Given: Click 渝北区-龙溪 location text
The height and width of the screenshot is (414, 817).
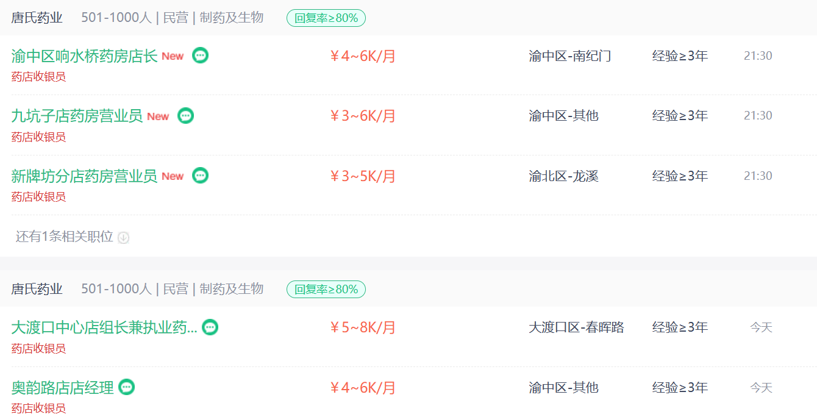Looking at the screenshot, I should tap(563, 176).
